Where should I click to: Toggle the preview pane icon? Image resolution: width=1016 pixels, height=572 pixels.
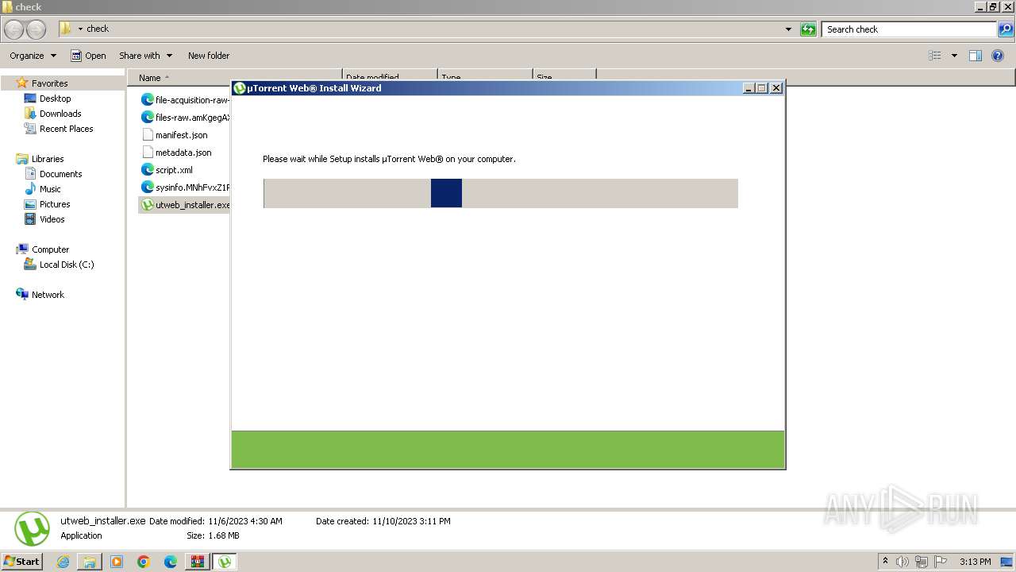pos(976,56)
